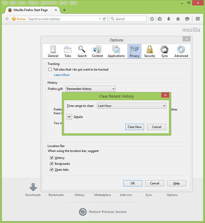Click Bookmarks on the start page bottom bar
The height and width of the screenshot is (223, 205).
click(56, 195)
